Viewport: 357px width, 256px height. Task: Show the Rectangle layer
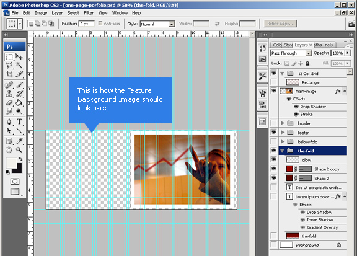coord(274,82)
